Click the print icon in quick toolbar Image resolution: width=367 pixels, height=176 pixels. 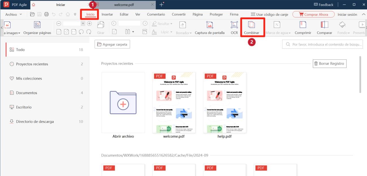[x=47, y=14]
